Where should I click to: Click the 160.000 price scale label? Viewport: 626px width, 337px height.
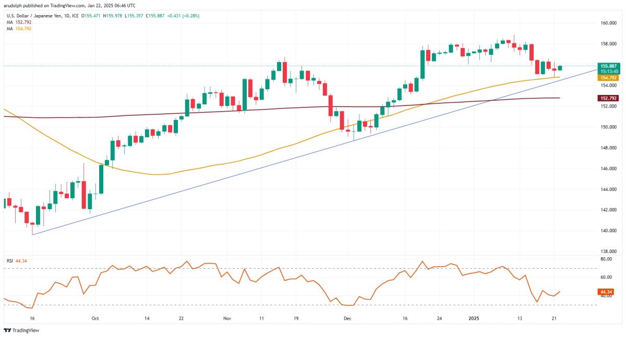click(607, 23)
